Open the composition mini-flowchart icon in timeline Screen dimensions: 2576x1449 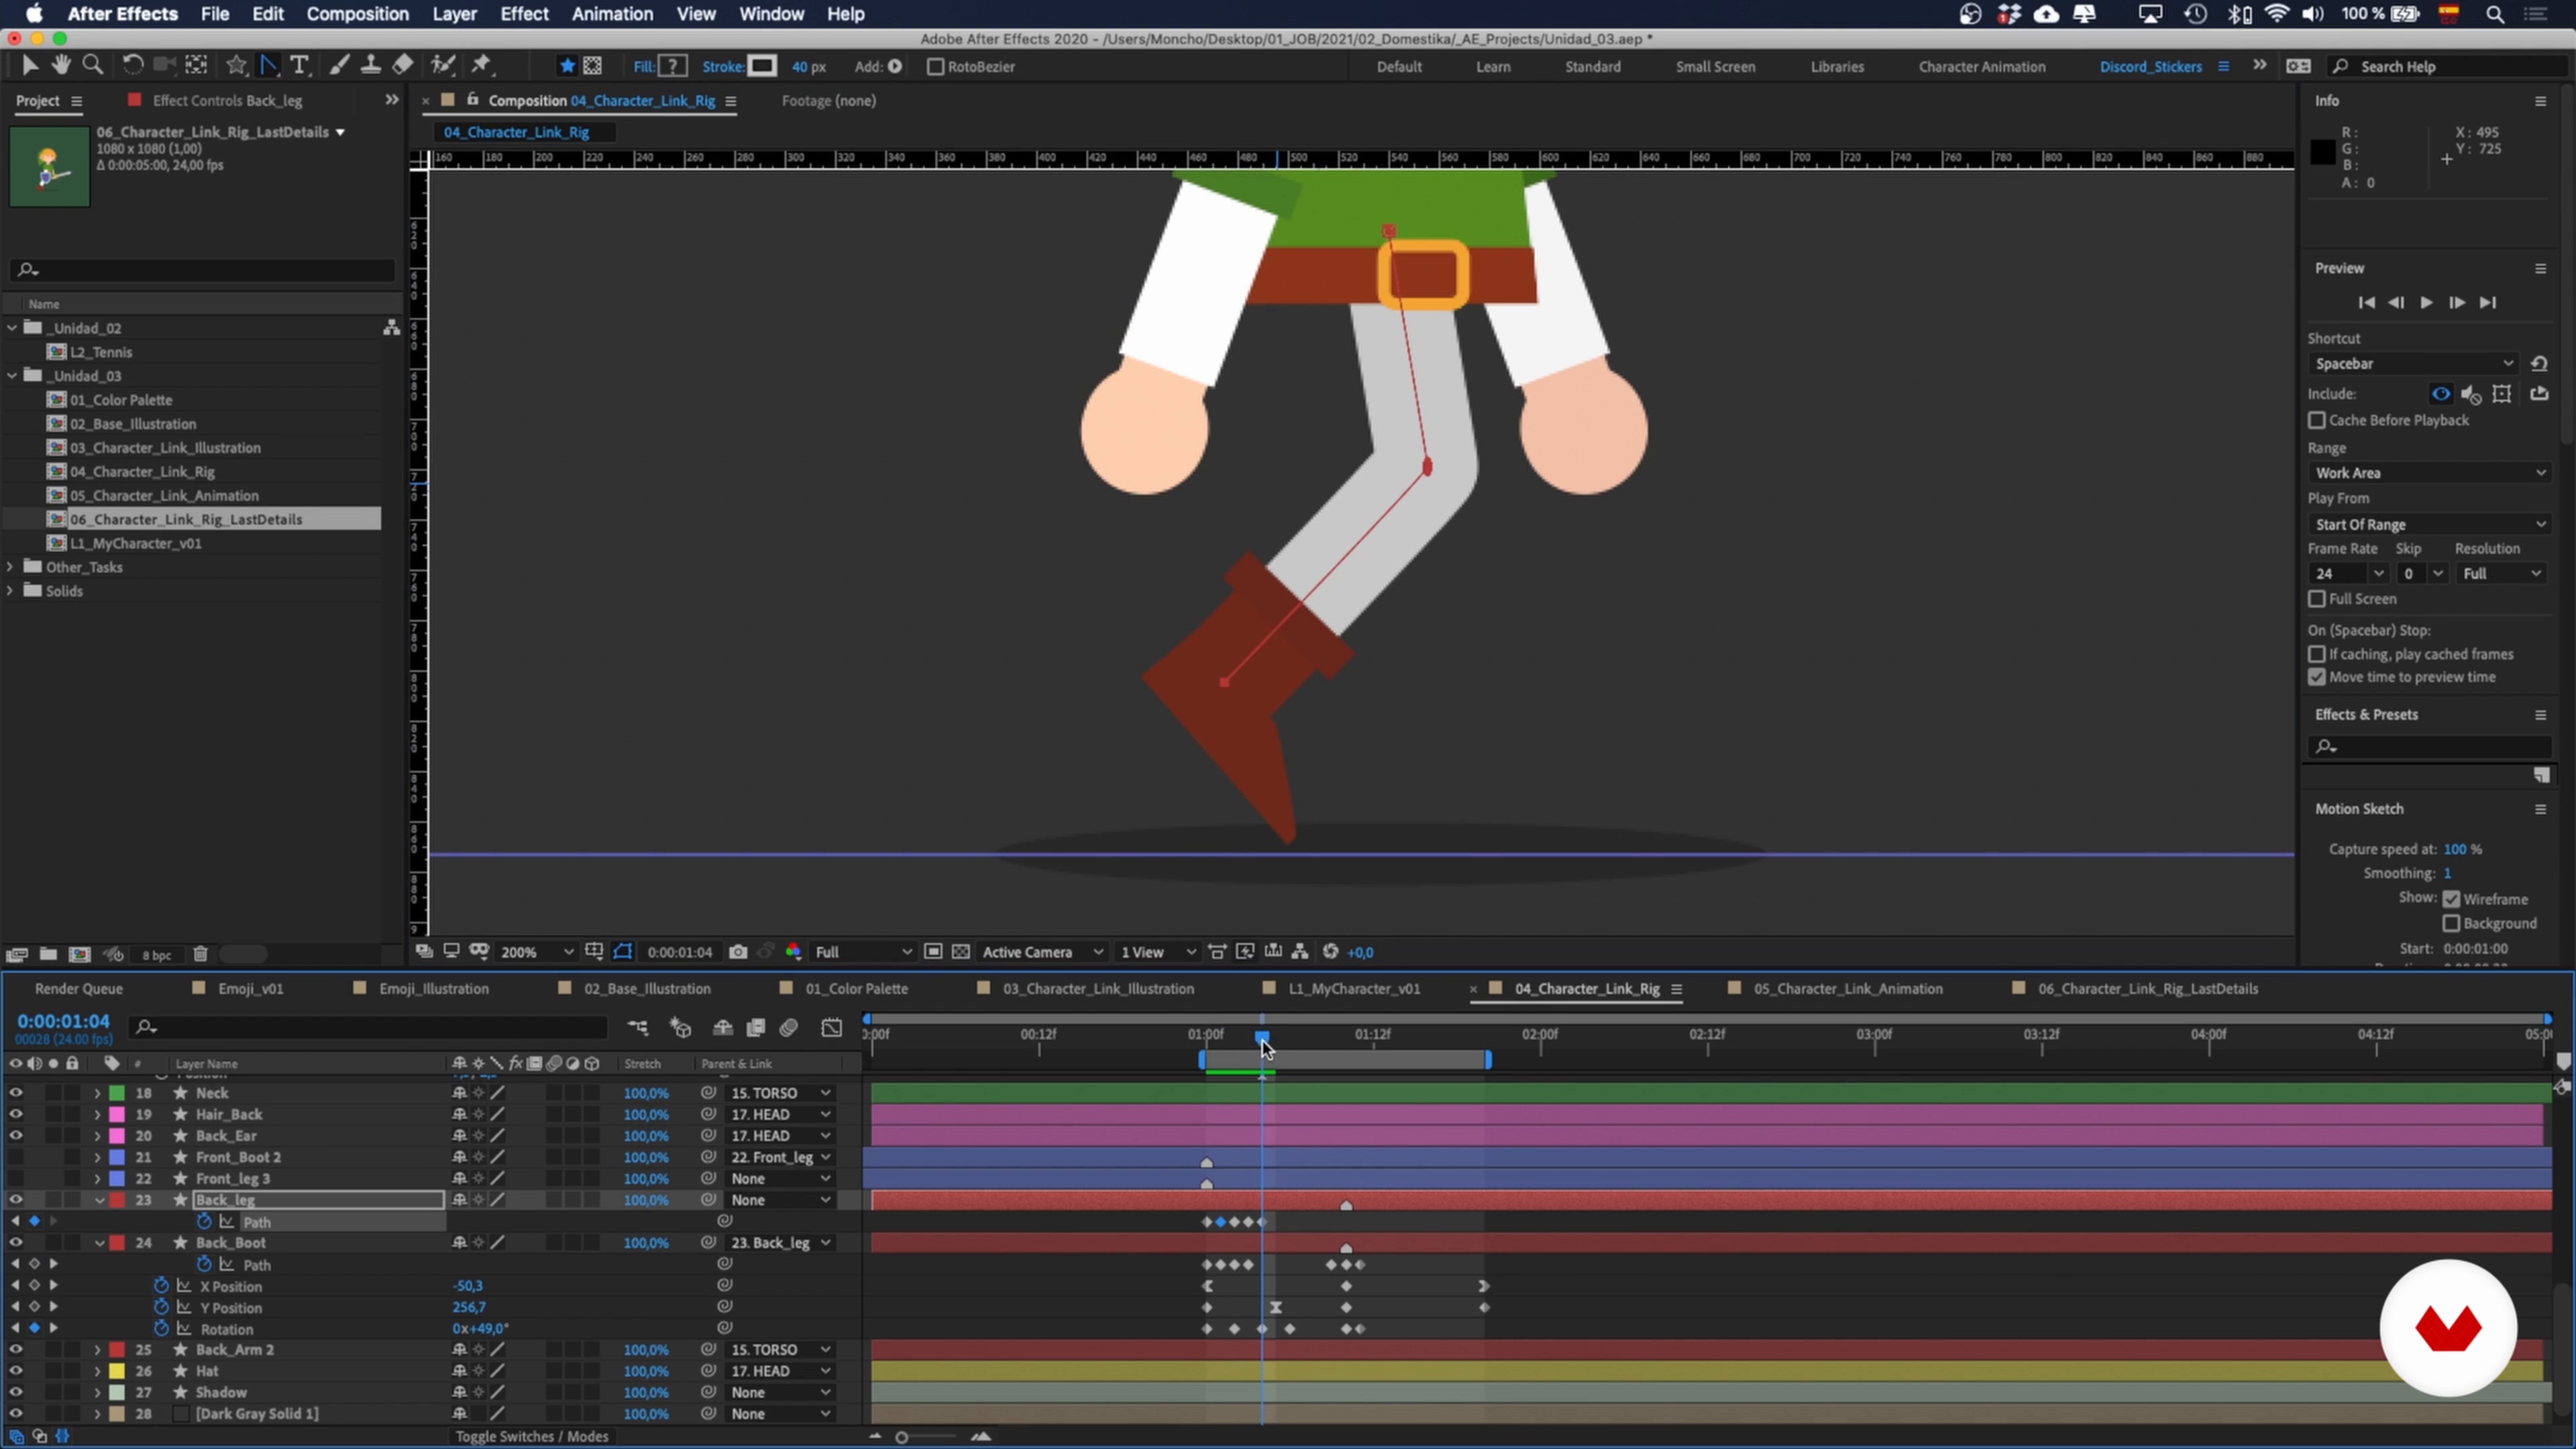638,1027
